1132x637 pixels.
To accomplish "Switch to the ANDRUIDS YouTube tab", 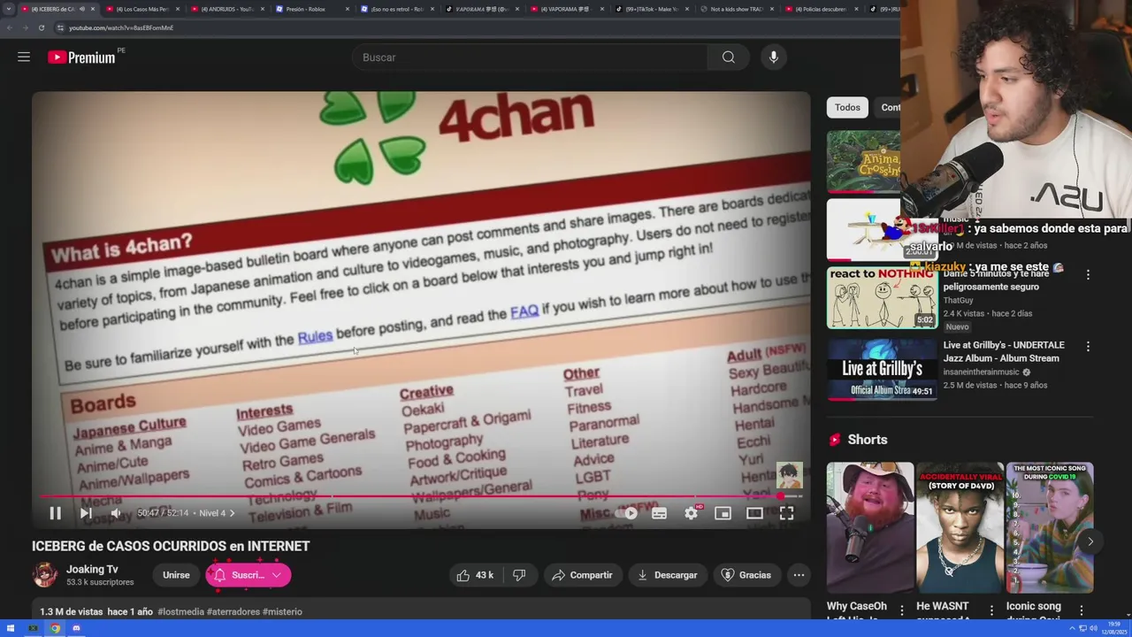I will pos(226,9).
